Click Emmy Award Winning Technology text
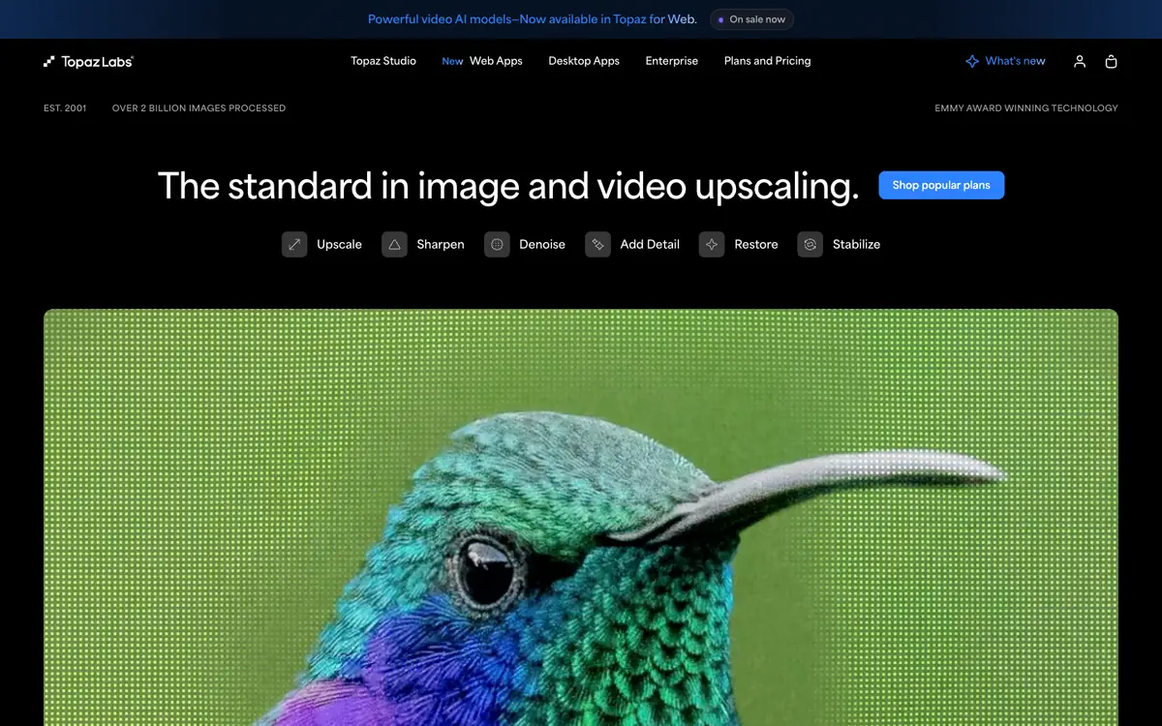1162x726 pixels. coord(1026,108)
